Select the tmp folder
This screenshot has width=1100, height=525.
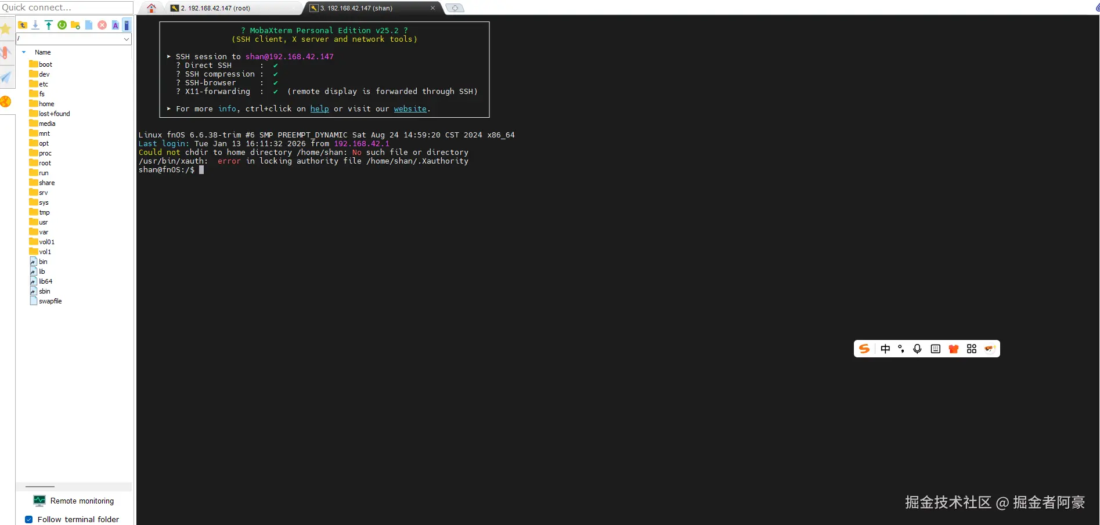pos(39,212)
